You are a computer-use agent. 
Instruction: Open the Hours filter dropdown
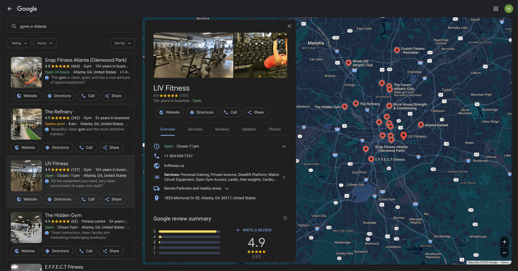pyautogui.click(x=45, y=43)
